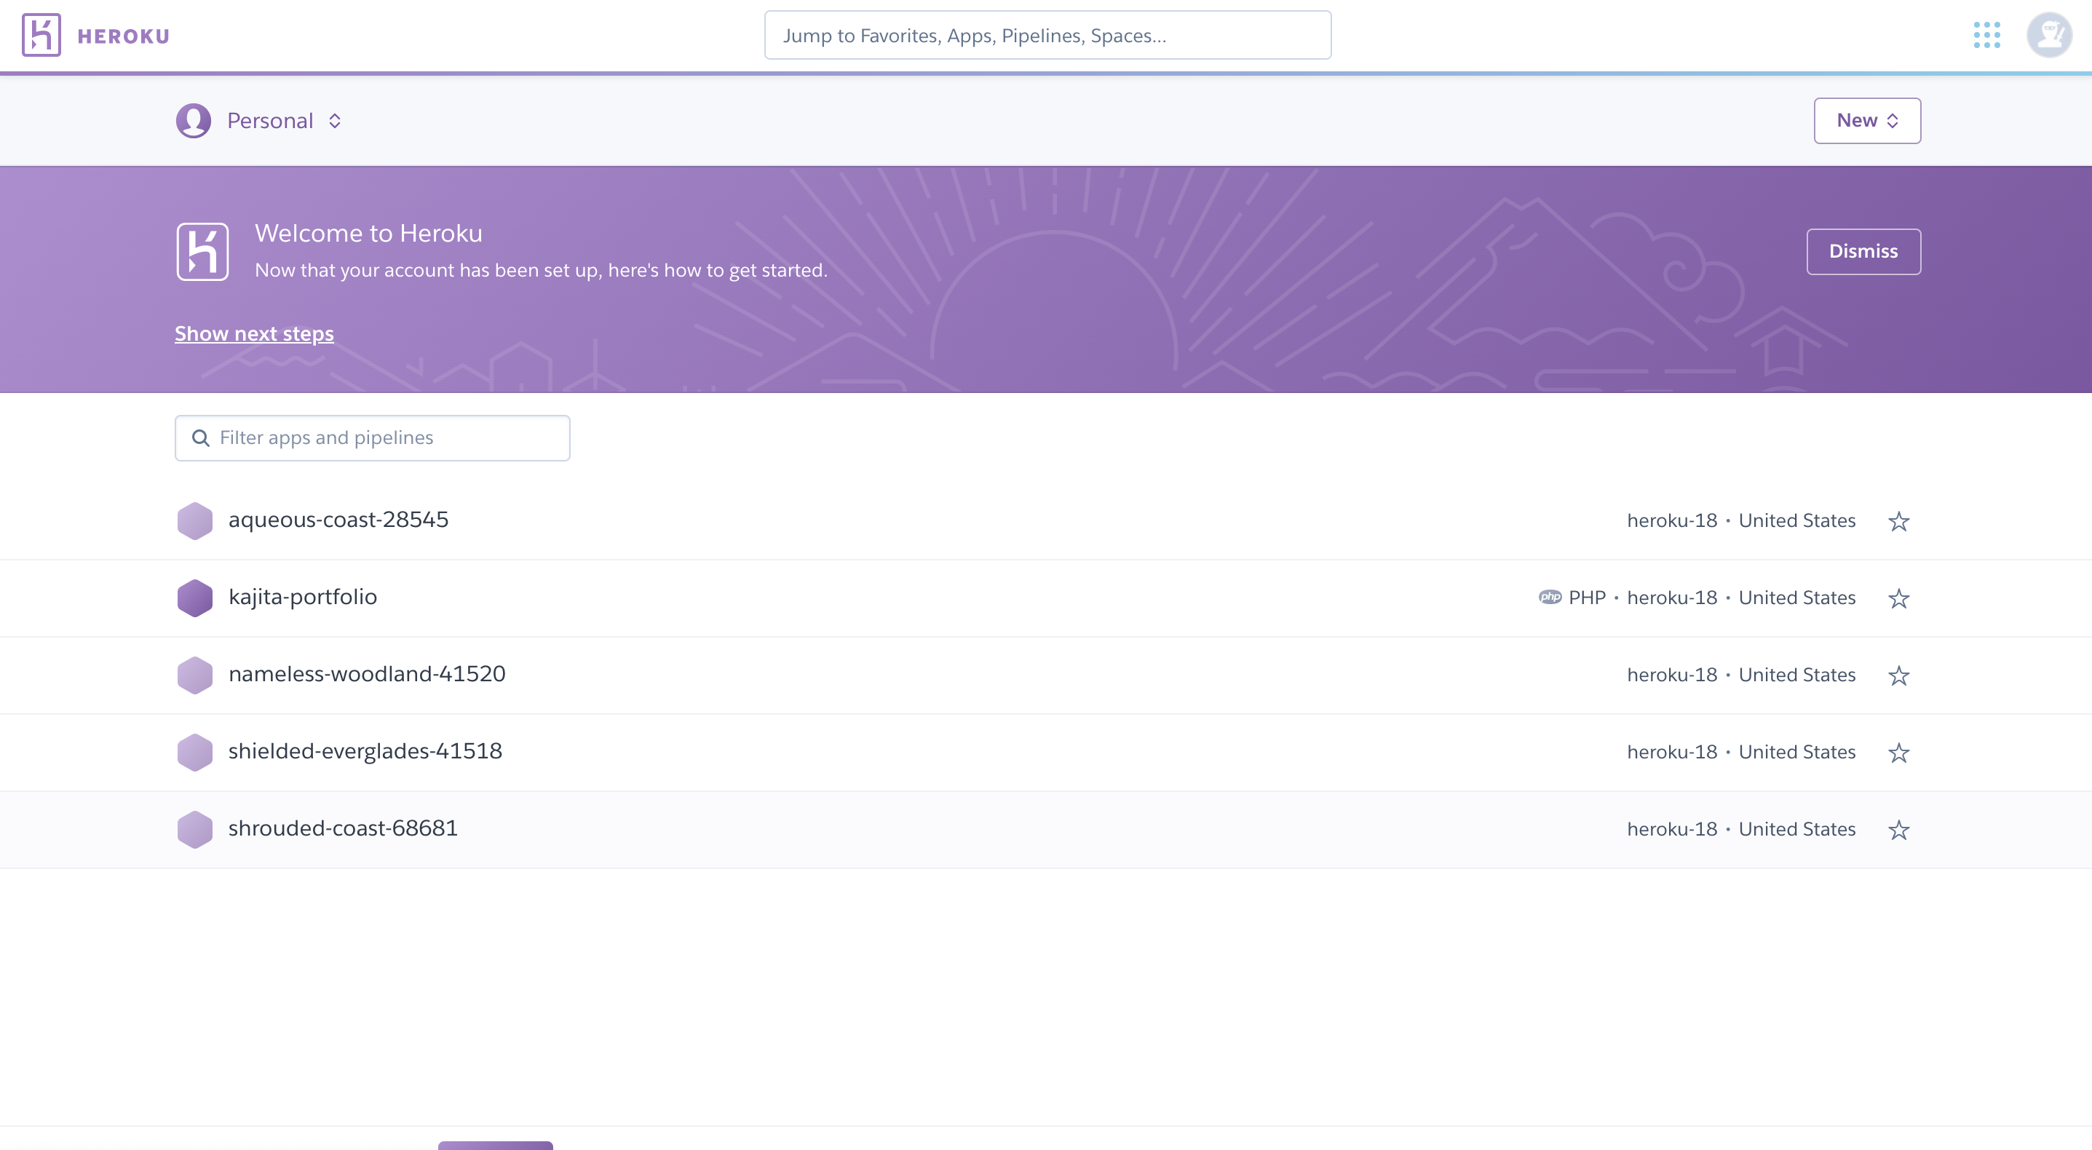This screenshot has height=1150, width=2092.
Task: Expand the Personal team switcher dropdown
Action: [335, 121]
